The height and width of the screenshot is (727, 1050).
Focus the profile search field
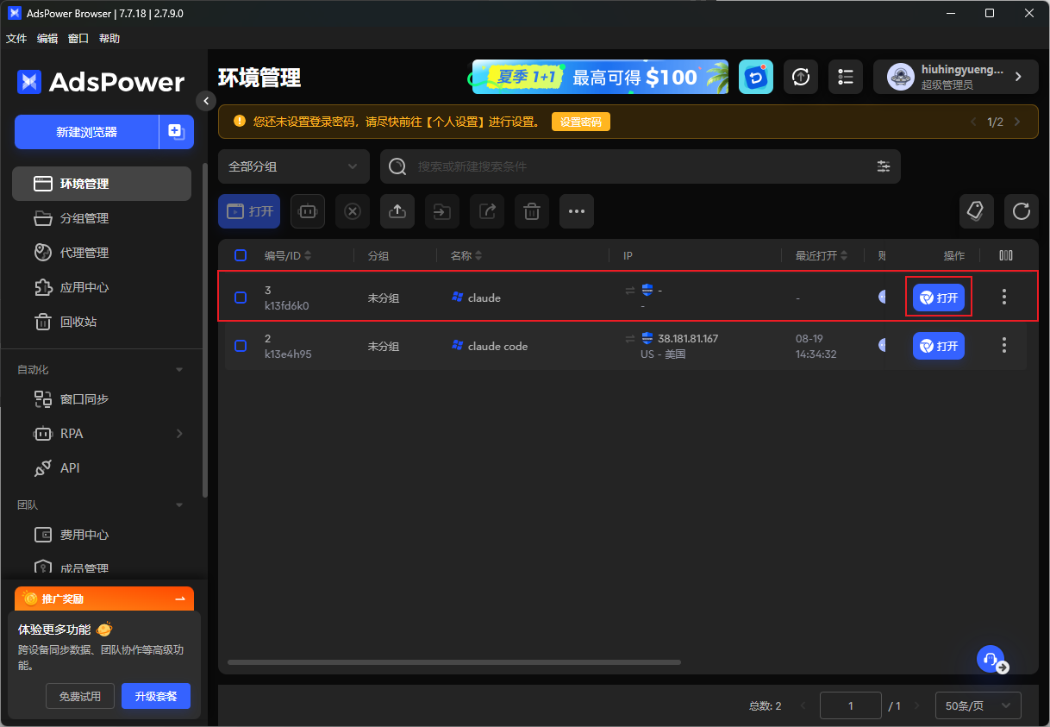641,166
